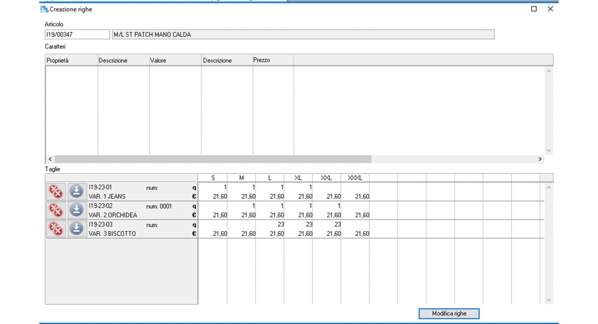Select the VAR. 1 JEANS label
Screen dimensions: 598x324
coord(107,197)
